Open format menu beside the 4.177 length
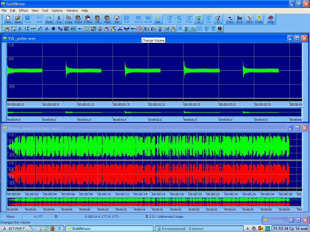Screen dimensions: 310x232 point(56,217)
